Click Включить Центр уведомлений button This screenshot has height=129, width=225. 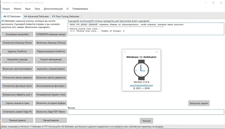[x=51, y=78]
